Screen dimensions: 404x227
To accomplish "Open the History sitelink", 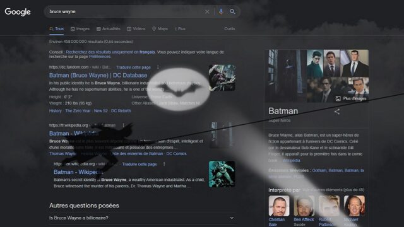I will (56, 111).
